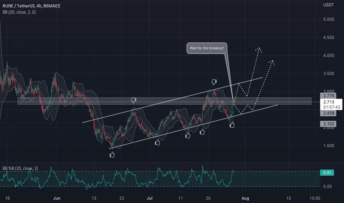Click the 20 date label on the time axis
Screen dimensions: 344x203
pyautogui.click(x=208, y=198)
